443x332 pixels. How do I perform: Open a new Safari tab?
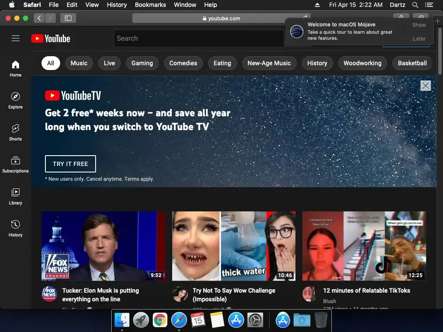click(437, 21)
